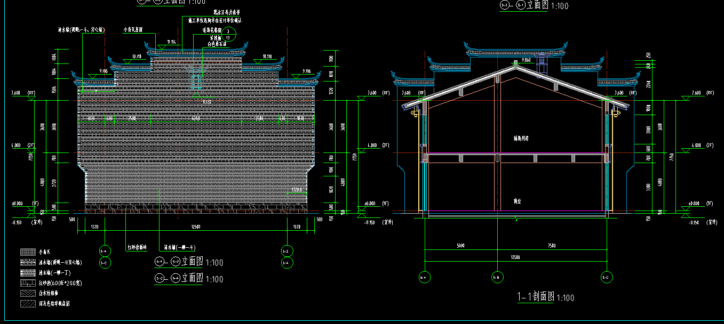Click the 6240 dimension text on the elevation

[196, 118]
